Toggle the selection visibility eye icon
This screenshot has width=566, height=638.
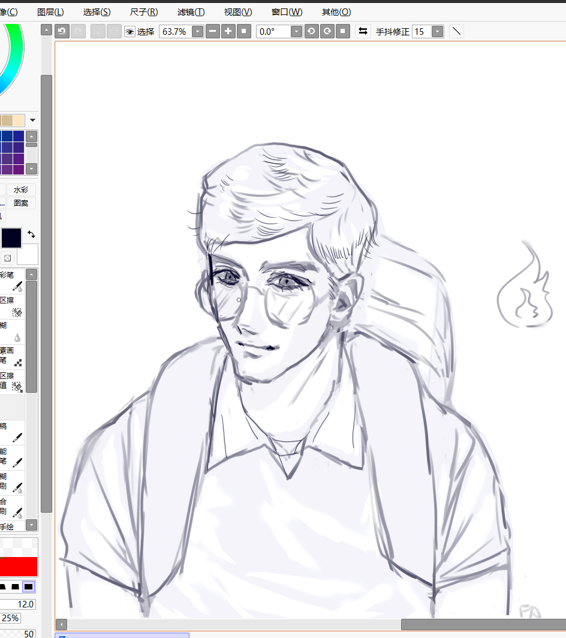coord(130,32)
